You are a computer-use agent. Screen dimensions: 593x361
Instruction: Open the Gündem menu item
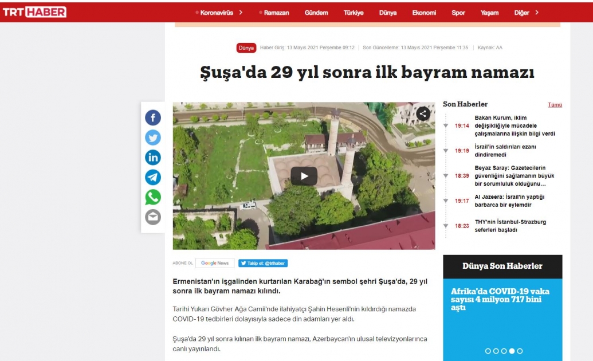(316, 13)
